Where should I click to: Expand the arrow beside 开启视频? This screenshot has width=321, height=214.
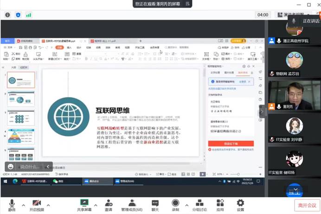48,204
